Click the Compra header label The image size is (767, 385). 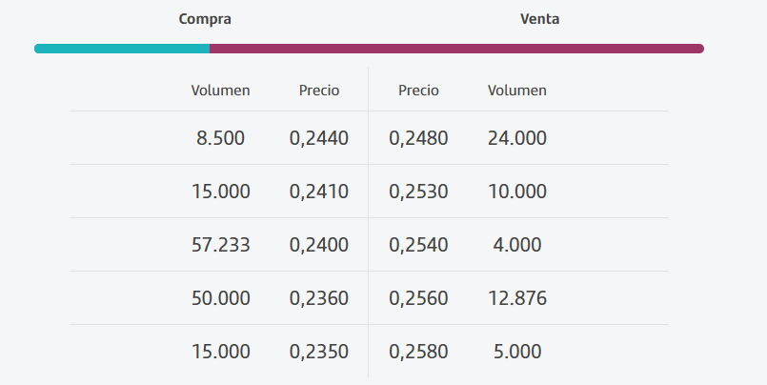click(x=205, y=19)
